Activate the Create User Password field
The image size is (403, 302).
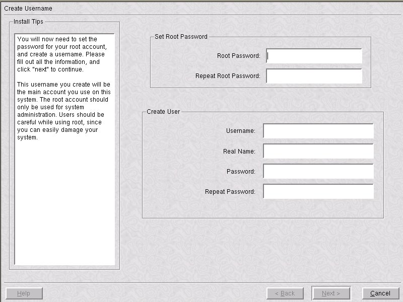(318, 171)
